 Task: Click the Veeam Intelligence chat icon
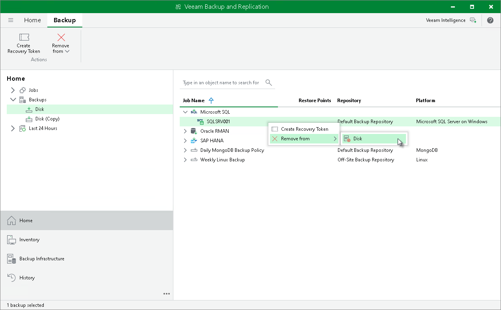click(473, 20)
